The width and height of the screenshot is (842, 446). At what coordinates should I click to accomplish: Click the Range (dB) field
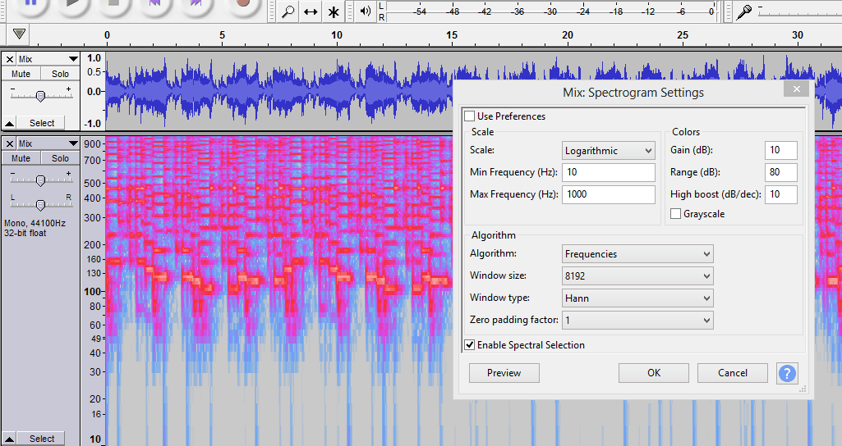[780, 172]
